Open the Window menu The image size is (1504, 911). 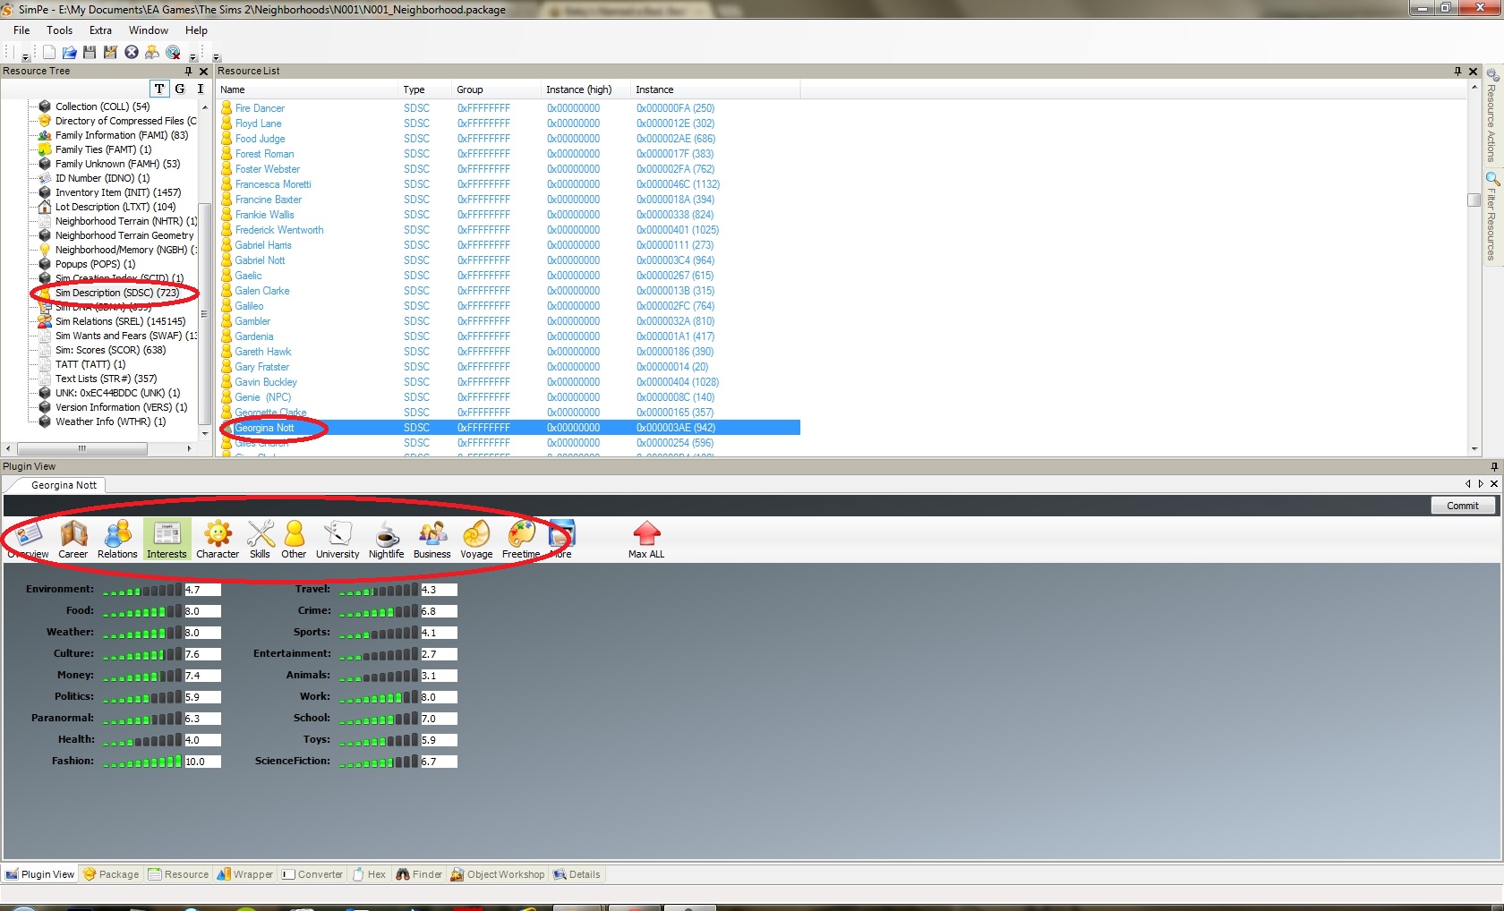point(148,30)
